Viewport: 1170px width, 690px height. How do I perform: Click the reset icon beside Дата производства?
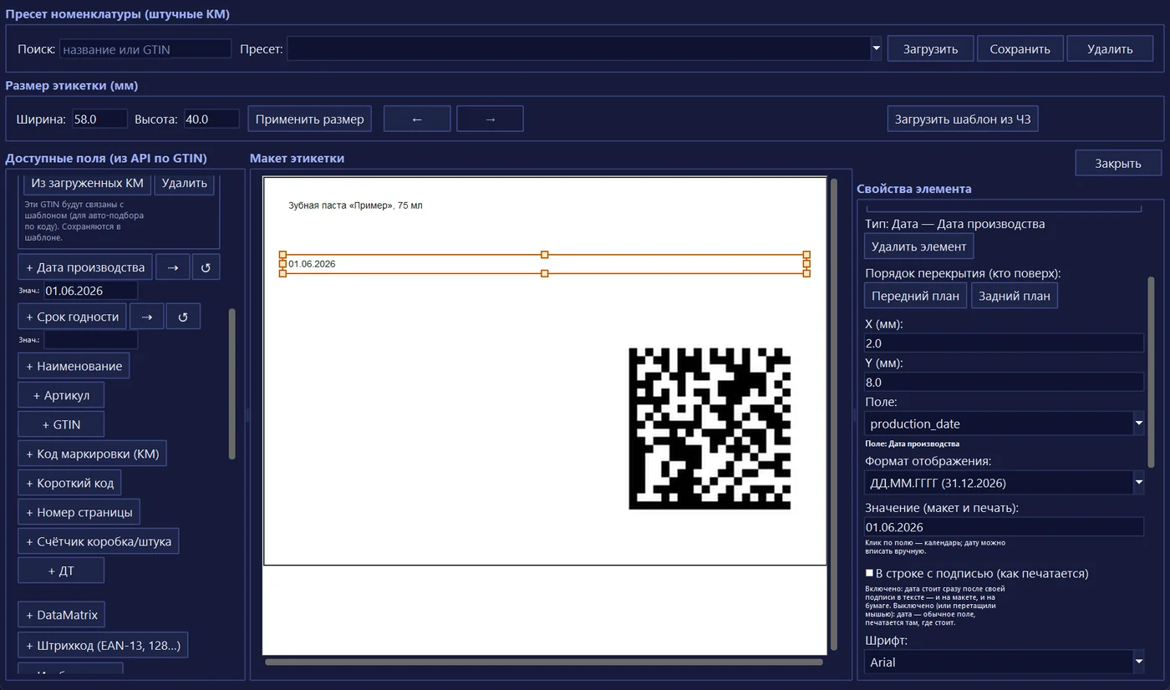pos(206,267)
